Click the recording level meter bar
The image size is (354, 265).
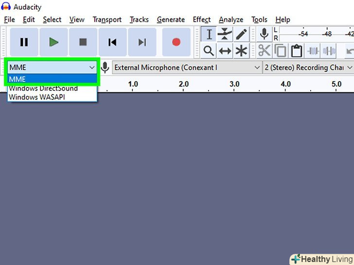(317, 34)
